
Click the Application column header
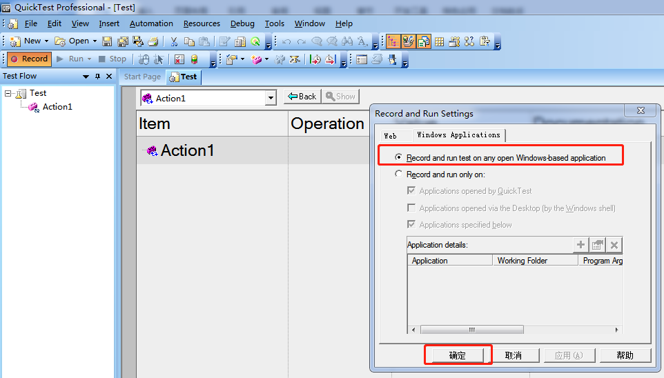click(x=450, y=260)
